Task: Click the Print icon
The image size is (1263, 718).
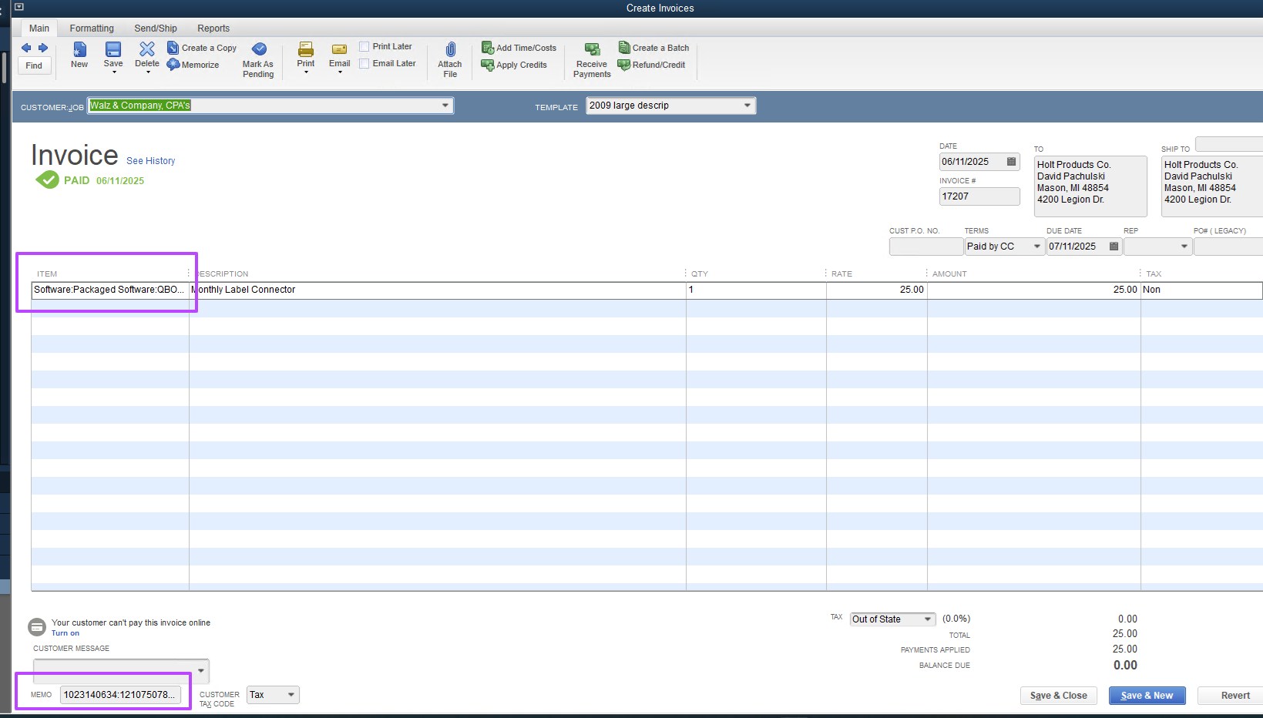Action: tap(306, 50)
